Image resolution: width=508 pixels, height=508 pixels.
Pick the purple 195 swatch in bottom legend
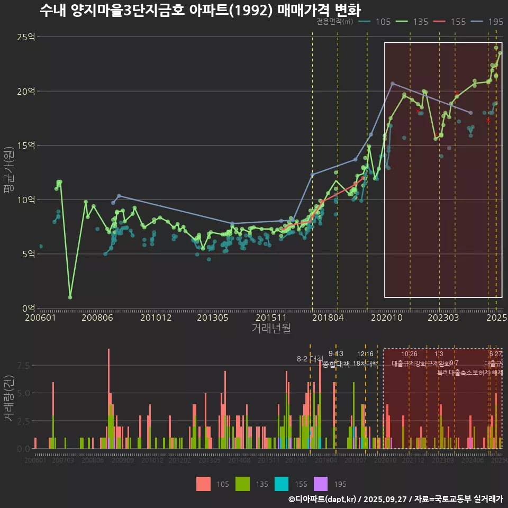click(321, 484)
